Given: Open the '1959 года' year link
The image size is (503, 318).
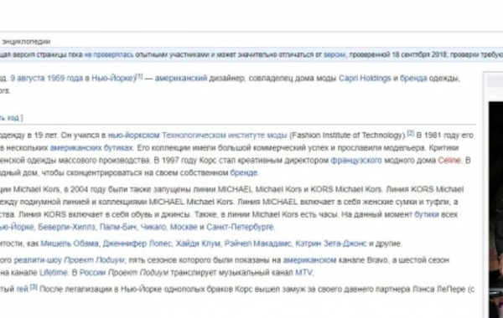Looking at the screenshot, I should point(65,78).
